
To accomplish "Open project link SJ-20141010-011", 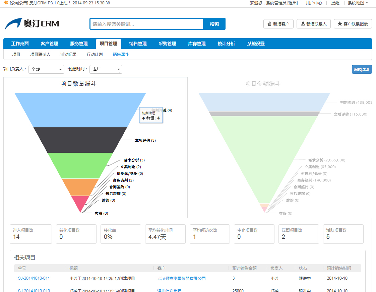I will pyautogui.click(x=34, y=278).
